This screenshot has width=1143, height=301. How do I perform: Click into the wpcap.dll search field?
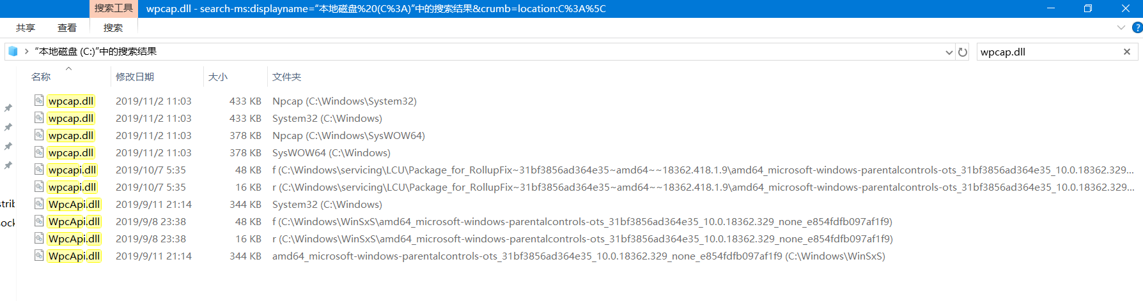(1048, 52)
